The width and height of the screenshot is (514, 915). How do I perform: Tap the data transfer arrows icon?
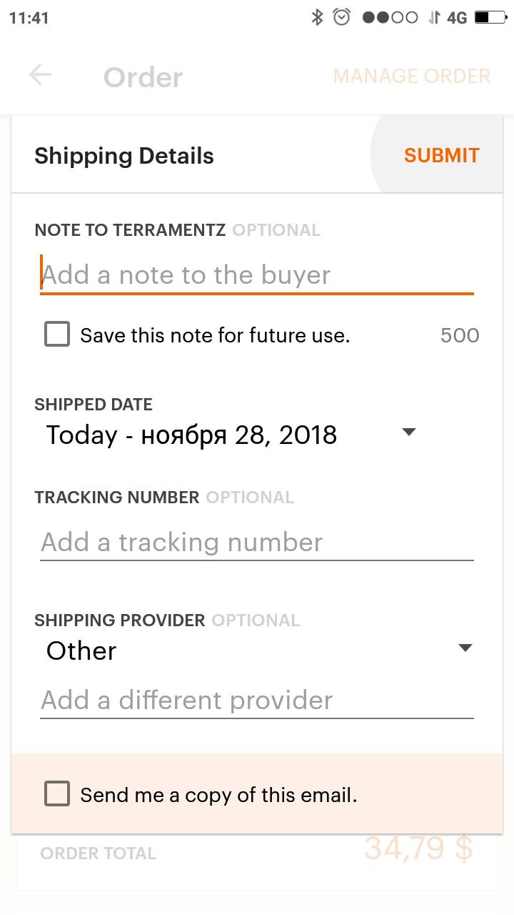pos(434,17)
